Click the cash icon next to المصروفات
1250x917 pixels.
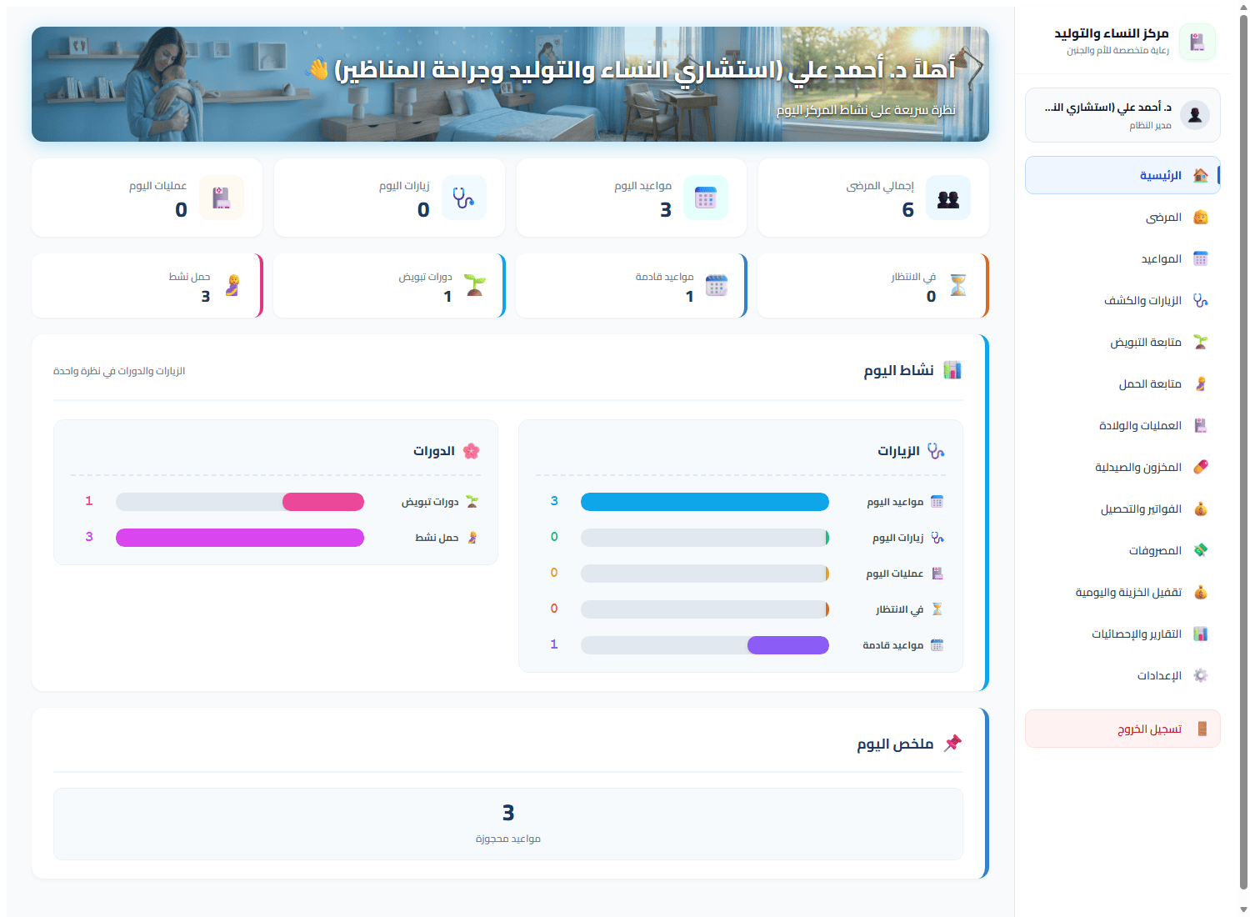(1201, 550)
